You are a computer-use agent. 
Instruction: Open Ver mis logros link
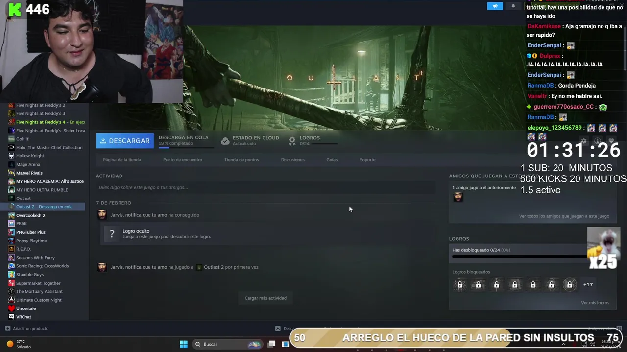[x=595, y=303]
